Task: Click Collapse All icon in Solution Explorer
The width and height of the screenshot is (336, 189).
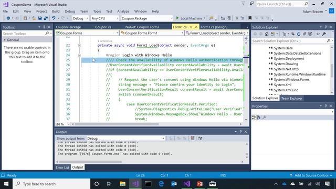Action: click(x=304, y=34)
